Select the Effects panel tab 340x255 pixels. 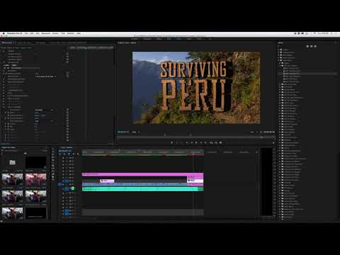point(280,42)
